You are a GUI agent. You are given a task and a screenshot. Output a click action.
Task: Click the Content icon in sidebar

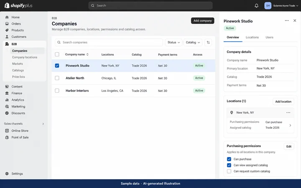coord(7,86)
